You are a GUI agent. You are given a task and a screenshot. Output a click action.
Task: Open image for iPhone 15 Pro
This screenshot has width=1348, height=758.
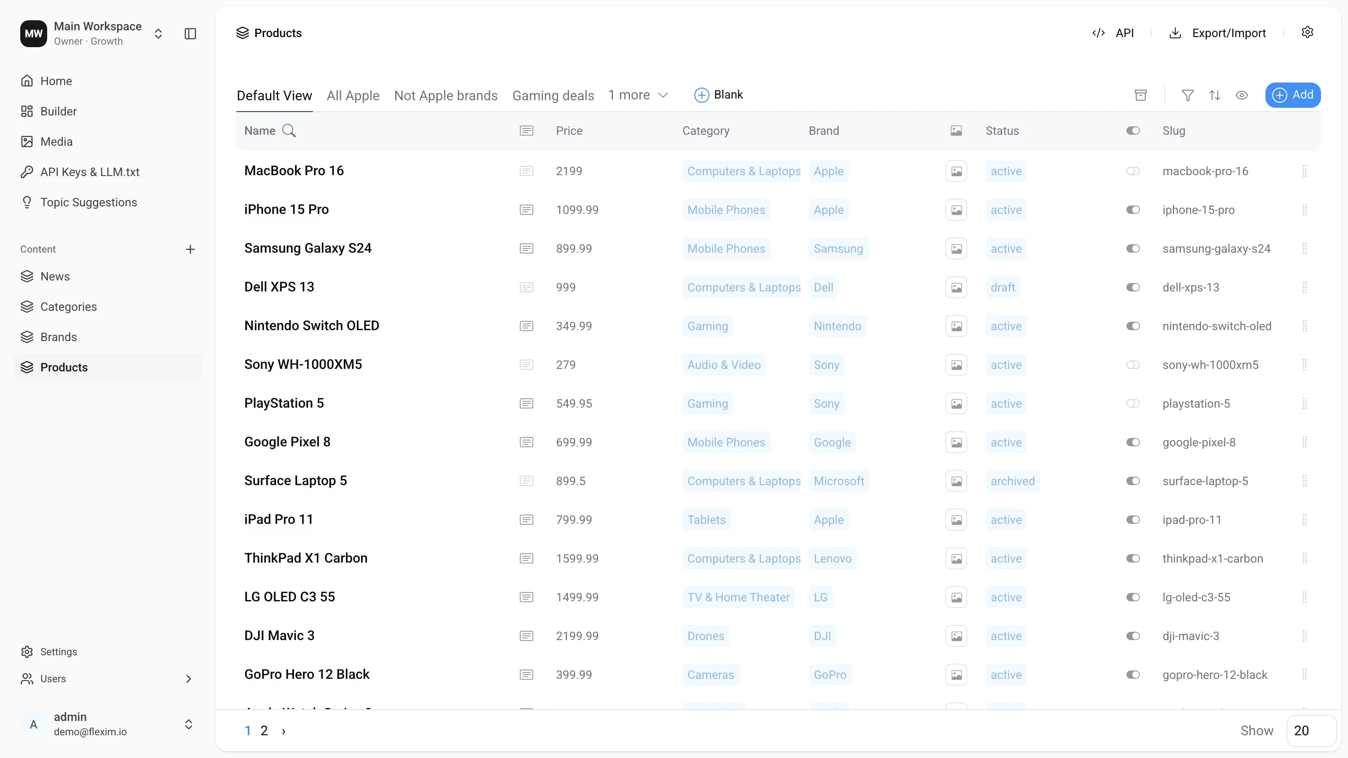pyautogui.click(x=956, y=210)
